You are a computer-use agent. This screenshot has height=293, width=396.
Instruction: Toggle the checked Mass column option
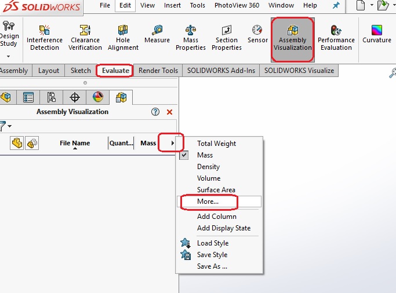click(205, 155)
